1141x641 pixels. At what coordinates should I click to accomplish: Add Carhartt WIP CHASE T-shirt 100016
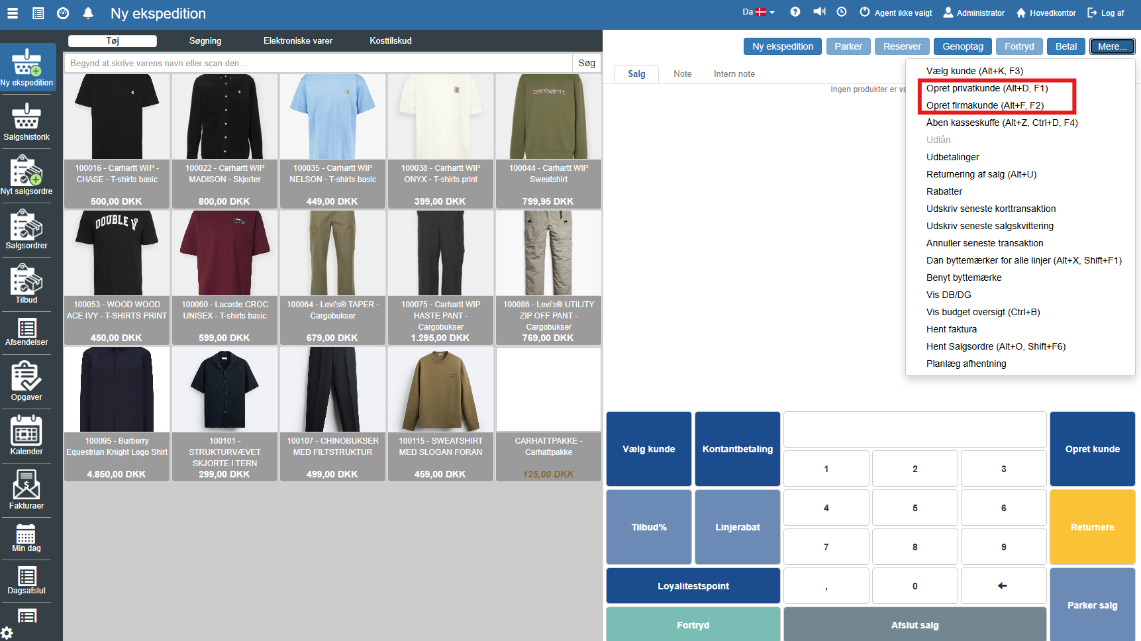click(117, 141)
